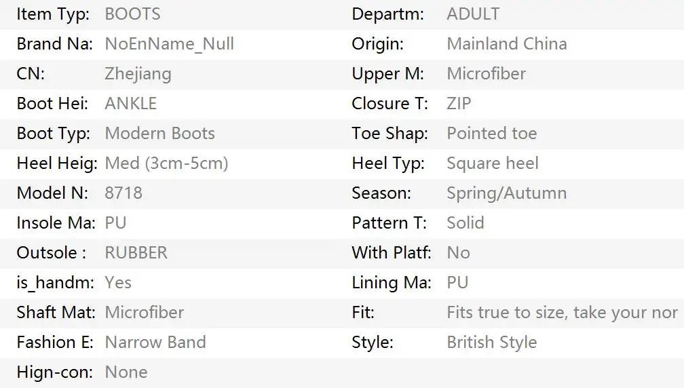The height and width of the screenshot is (388, 684).
Task: Click the model number 8718
Action: click(x=123, y=193)
